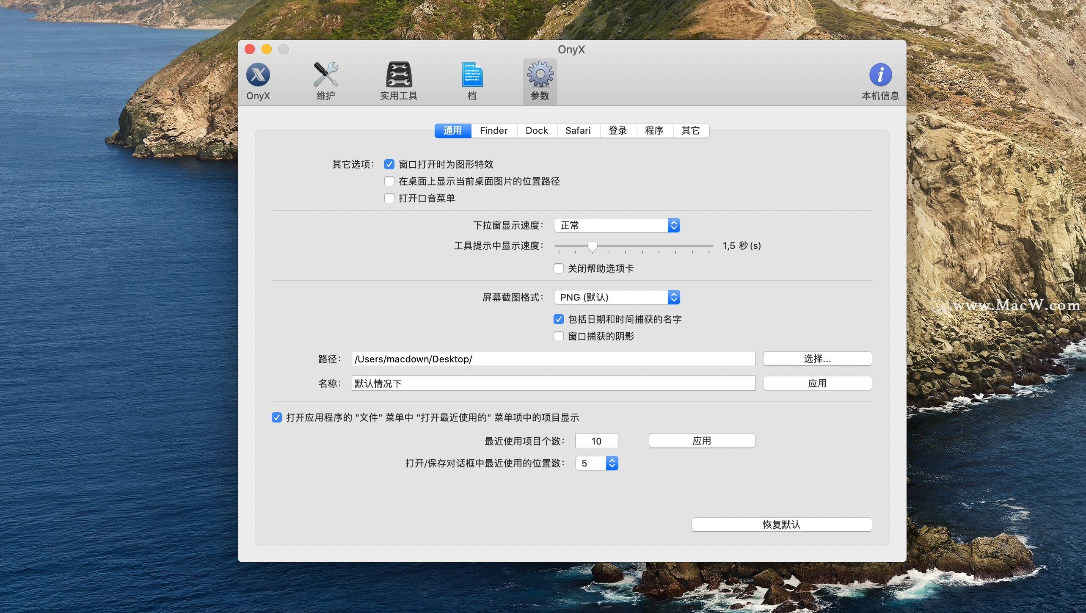This screenshot has height=613, width=1086.
Task: Toggle 打开最近使用的 menu items checkbox
Action: click(277, 418)
